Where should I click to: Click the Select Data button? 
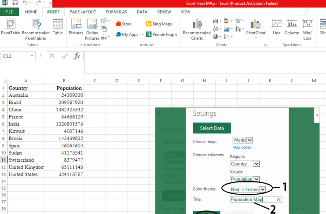(x=212, y=128)
